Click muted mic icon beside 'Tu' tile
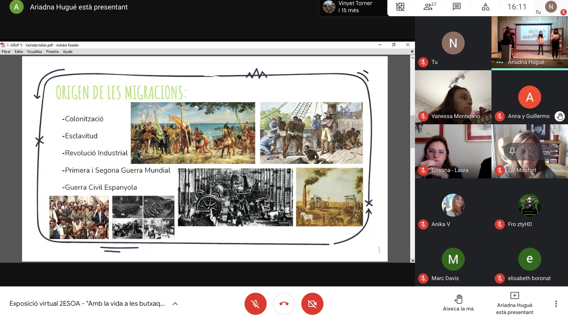The height and width of the screenshot is (316, 568). (423, 62)
